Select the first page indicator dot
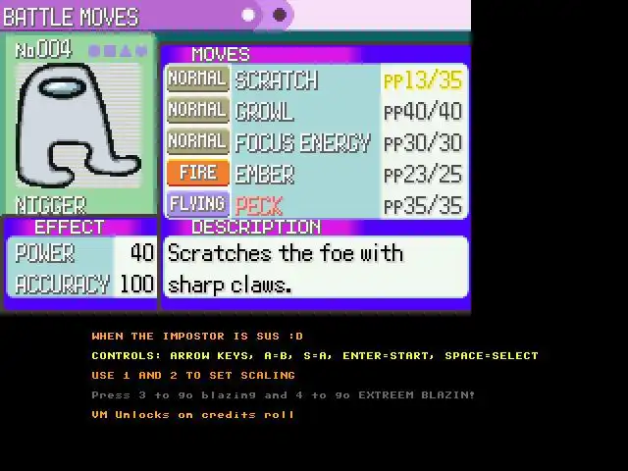This screenshot has height=471, width=628. point(248,16)
